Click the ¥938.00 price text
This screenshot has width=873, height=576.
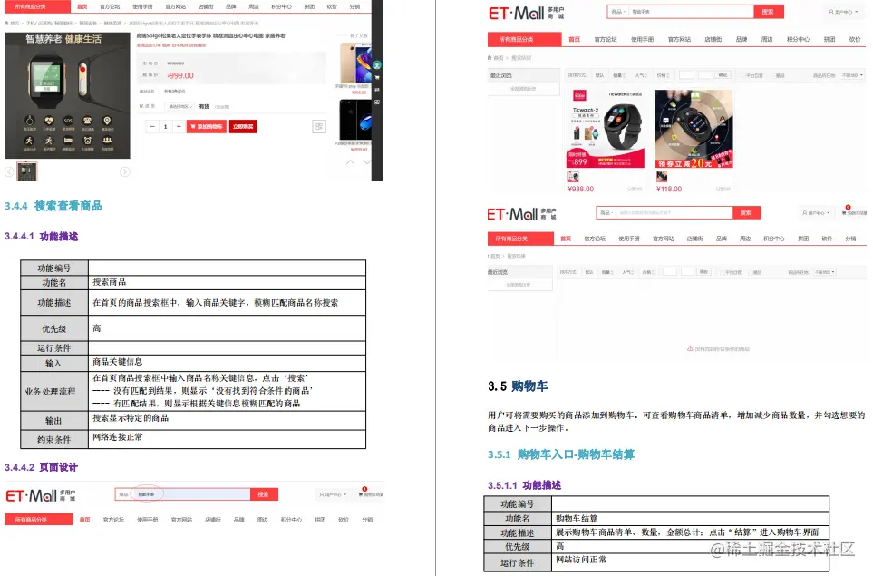(x=581, y=190)
